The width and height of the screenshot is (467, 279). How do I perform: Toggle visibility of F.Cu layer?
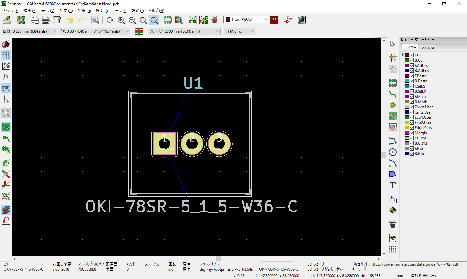coord(412,55)
